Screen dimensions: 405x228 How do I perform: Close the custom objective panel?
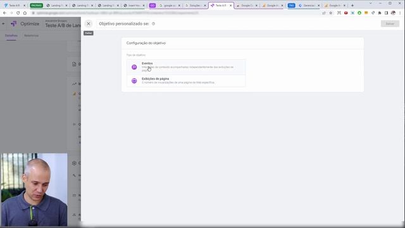coord(89,23)
